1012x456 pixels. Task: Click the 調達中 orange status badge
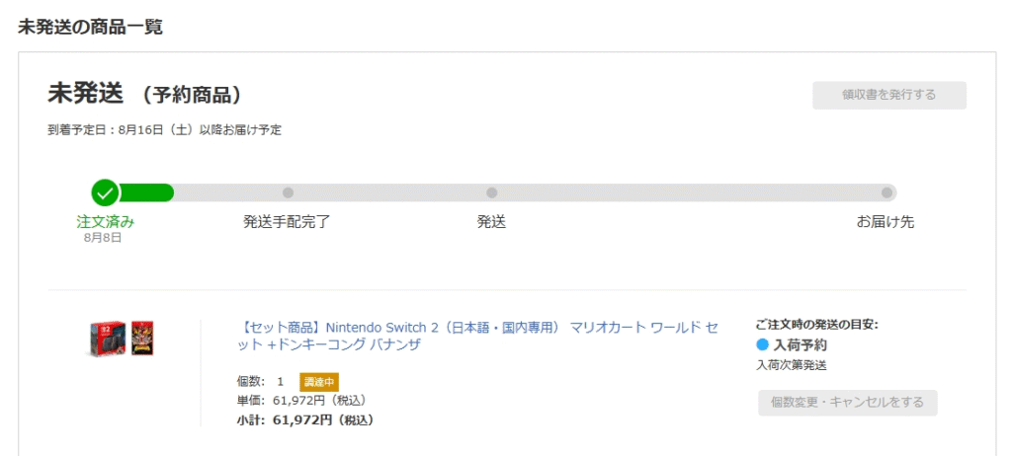(x=319, y=382)
